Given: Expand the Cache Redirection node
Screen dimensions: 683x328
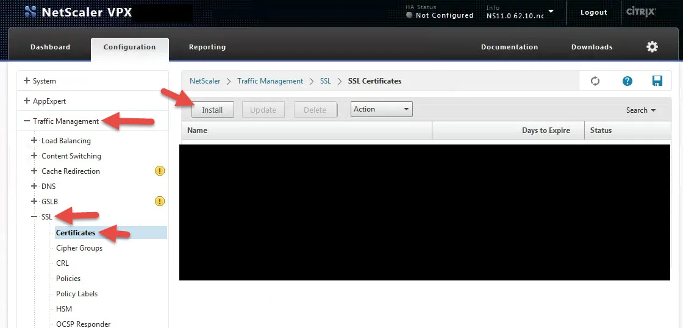Looking at the screenshot, I should [x=34, y=171].
